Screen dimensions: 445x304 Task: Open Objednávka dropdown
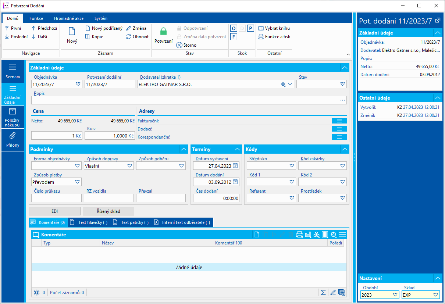[78, 84]
